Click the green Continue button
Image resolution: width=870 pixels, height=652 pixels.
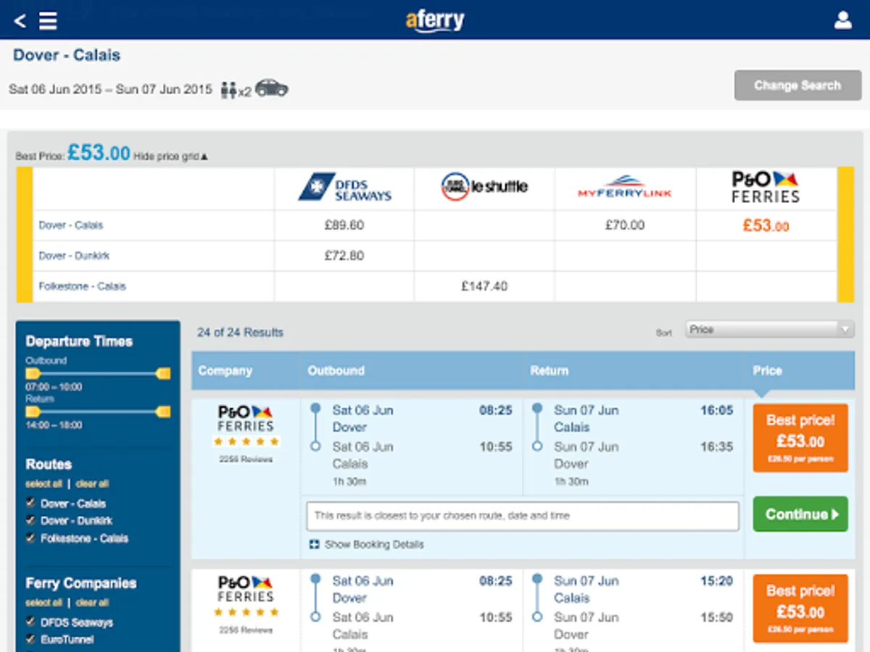pos(800,514)
